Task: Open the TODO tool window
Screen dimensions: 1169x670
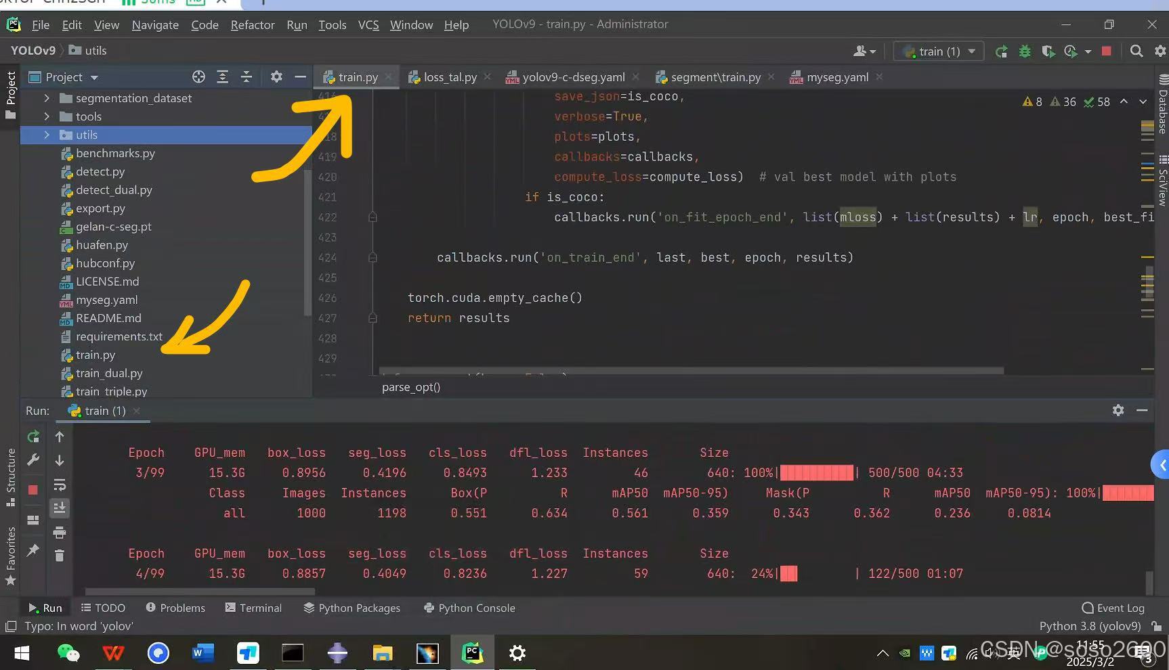Action: pyautogui.click(x=103, y=608)
